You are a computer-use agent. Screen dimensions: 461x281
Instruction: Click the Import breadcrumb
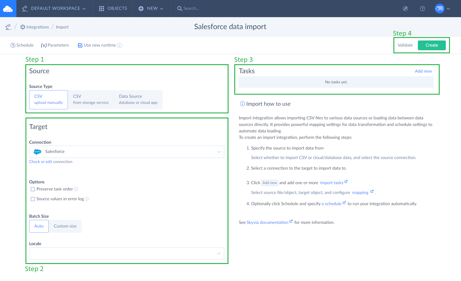pyautogui.click(x=62, y=27)
